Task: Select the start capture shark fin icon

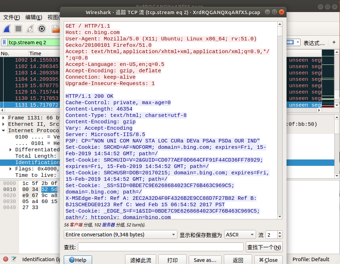Action: [x=7, y=29]
